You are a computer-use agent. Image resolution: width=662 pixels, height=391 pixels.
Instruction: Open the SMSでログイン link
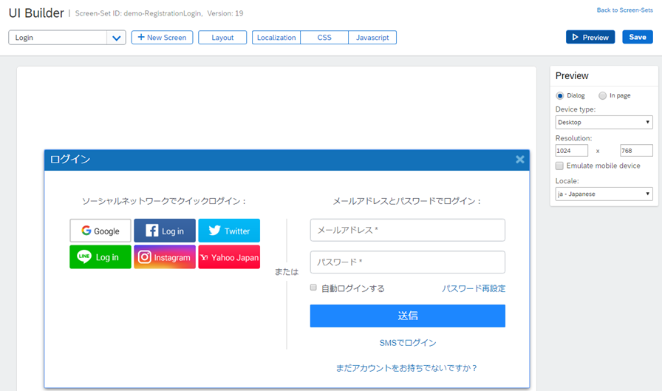click(x=407, y=343)
